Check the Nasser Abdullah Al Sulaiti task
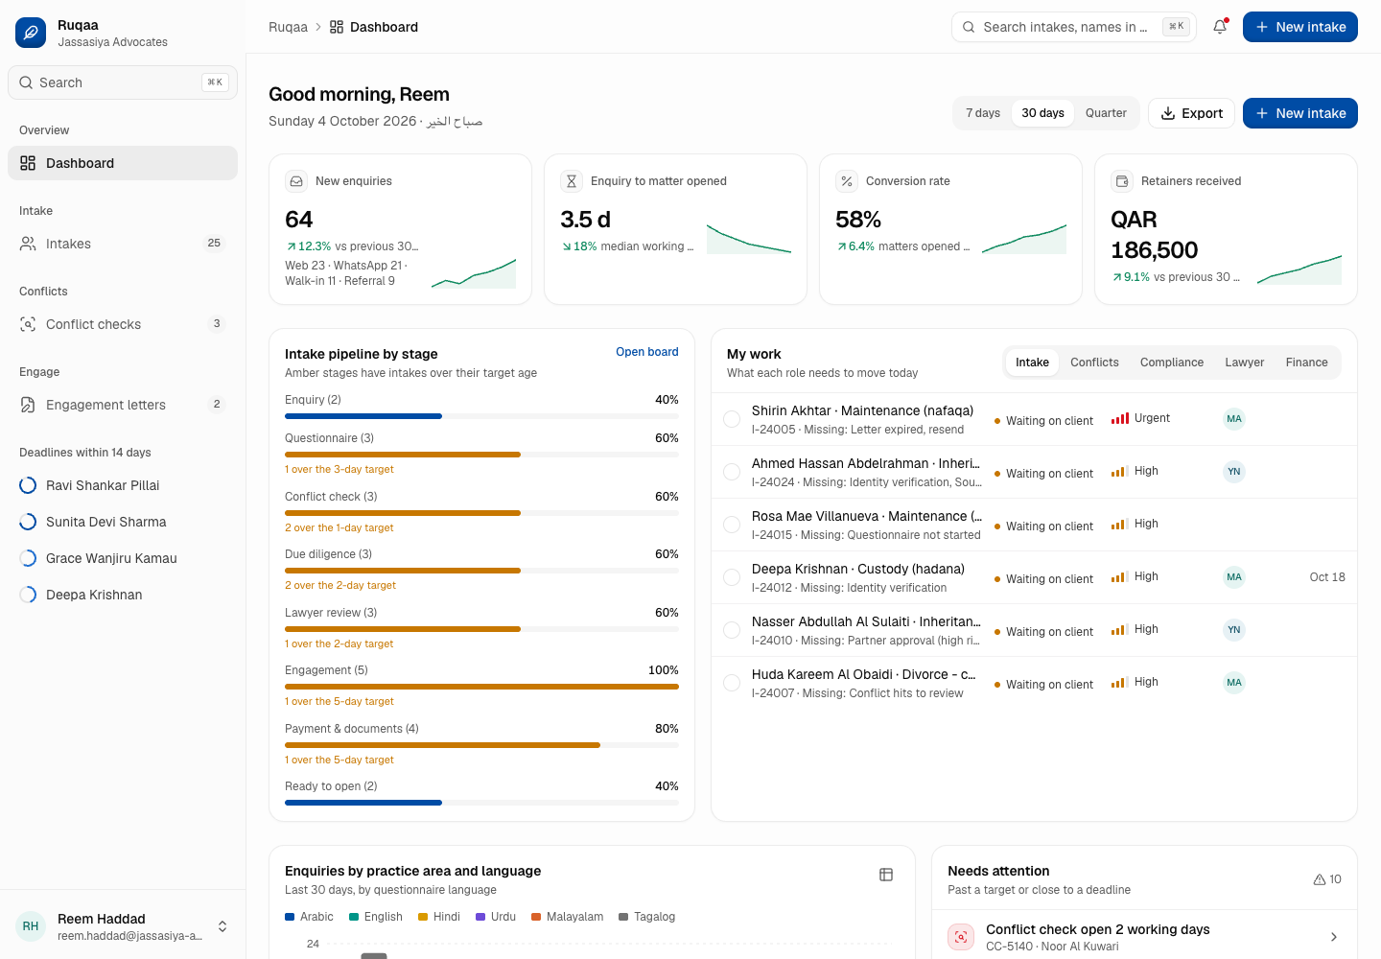Viewport: 1381px width, 959px height. point(732,630)
